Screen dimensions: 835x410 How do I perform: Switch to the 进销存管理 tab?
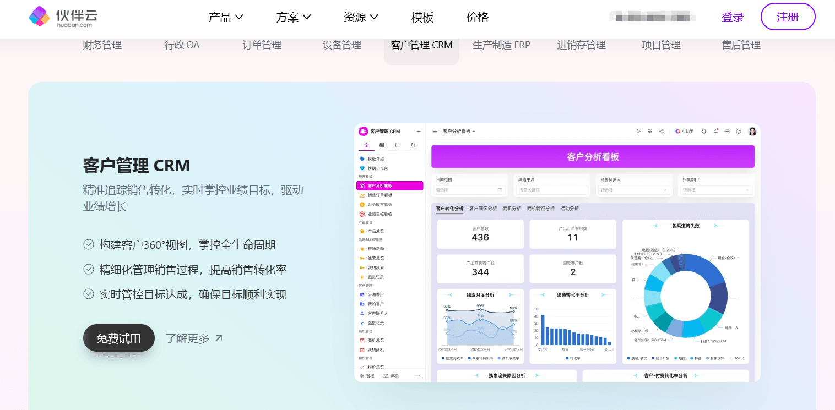point(582,45)
